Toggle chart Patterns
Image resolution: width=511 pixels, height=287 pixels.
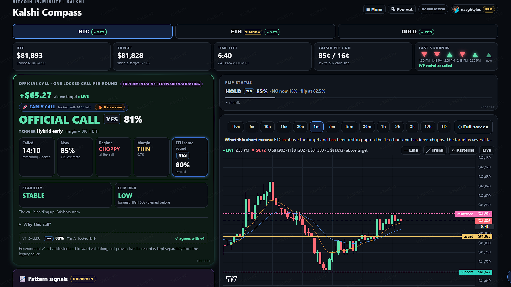(463, 150)
